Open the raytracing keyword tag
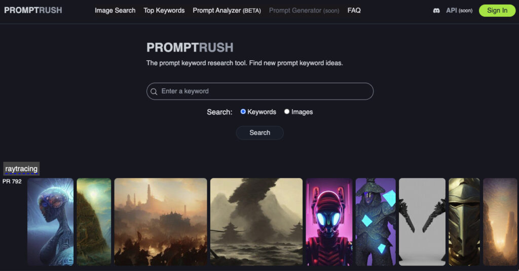The image size is (519, 271). [21, 169]
